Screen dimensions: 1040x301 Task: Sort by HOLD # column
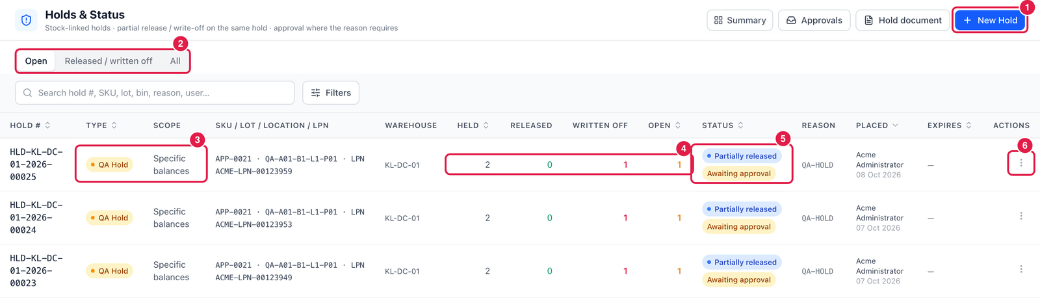tap(30, 125)
